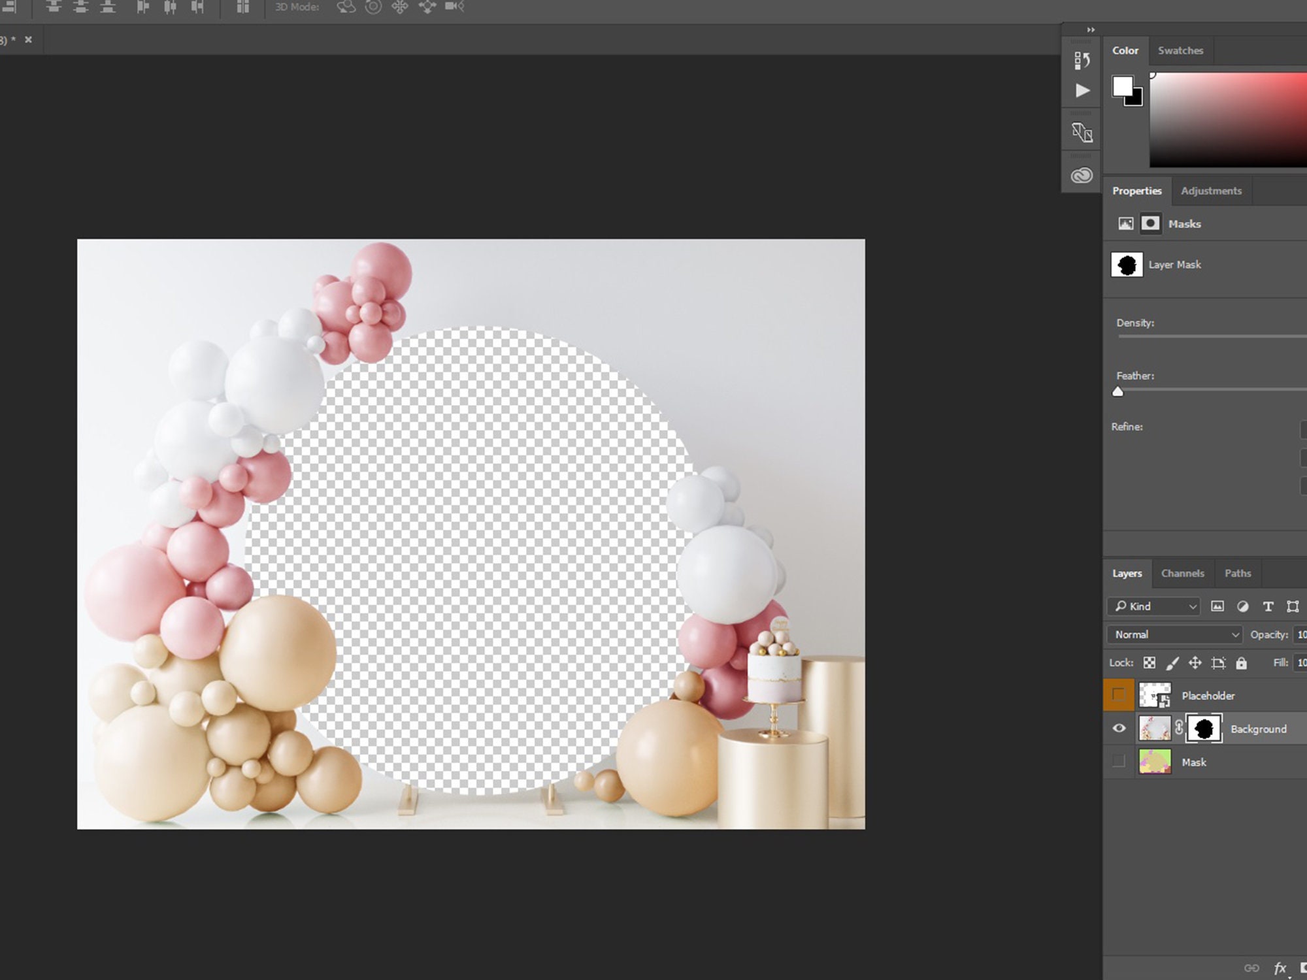Switch to the Channels tab

(1183, 573)
